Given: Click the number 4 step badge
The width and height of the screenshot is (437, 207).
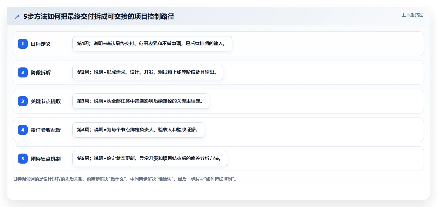Looking at the screenshot, I should pos(23,130).
